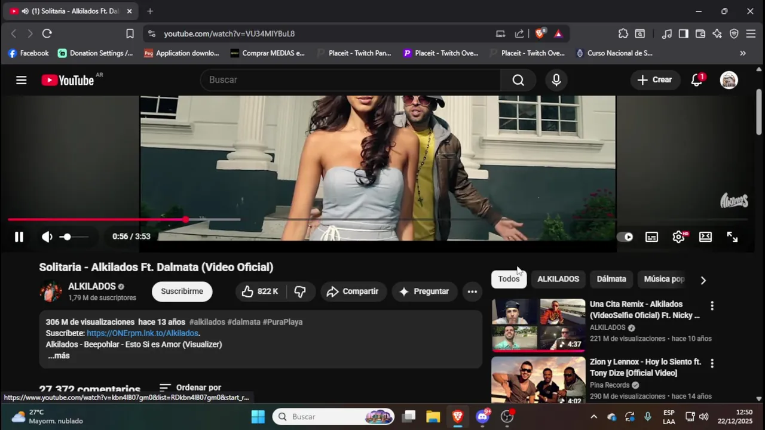
Task: Open the three-dot more actions under video
Action: pyautogui.click(x=472, y=291)
